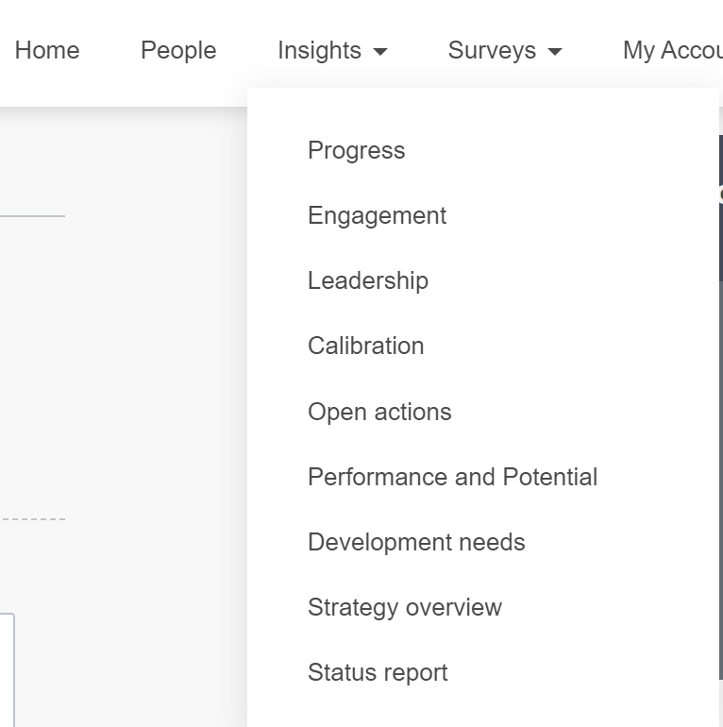Open the My Account menu
Screen dimensions: 723x727
pos(672,50)
